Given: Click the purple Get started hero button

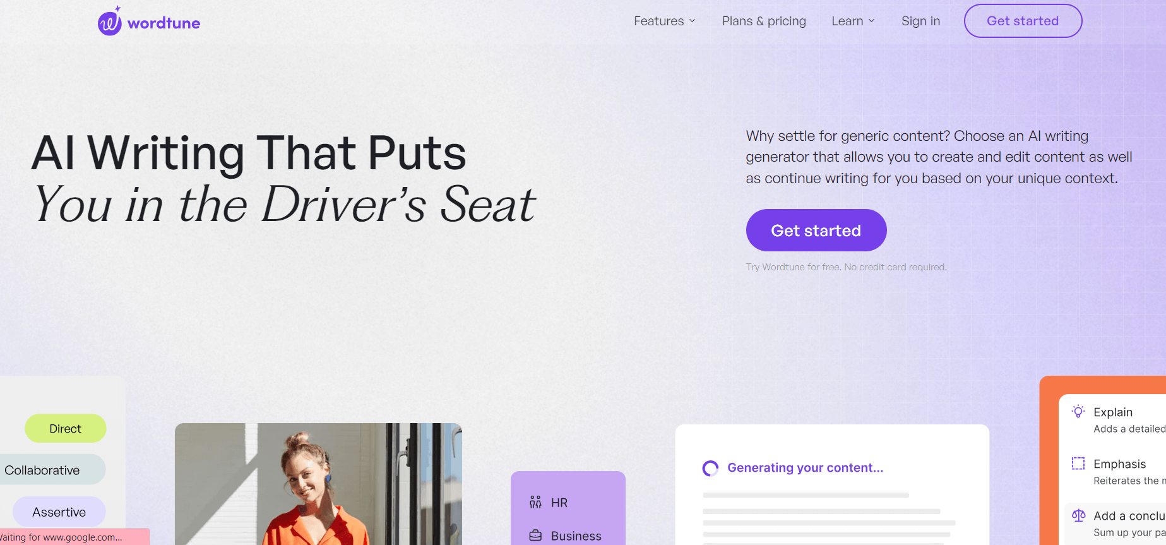Looking at the screenshot, I should click(816, 231).
